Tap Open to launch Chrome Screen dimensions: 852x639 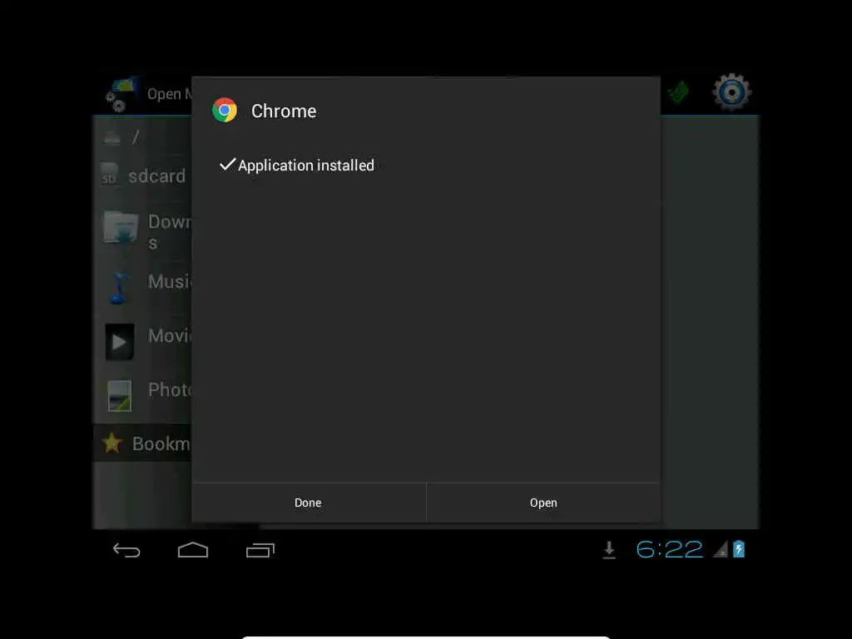(x=543, y=503)
